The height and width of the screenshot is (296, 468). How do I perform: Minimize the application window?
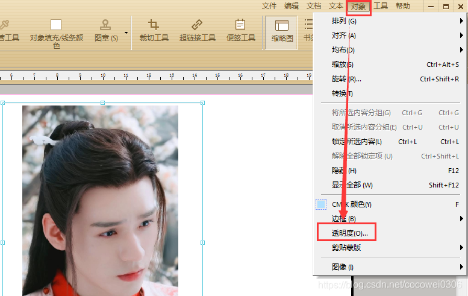431,6
